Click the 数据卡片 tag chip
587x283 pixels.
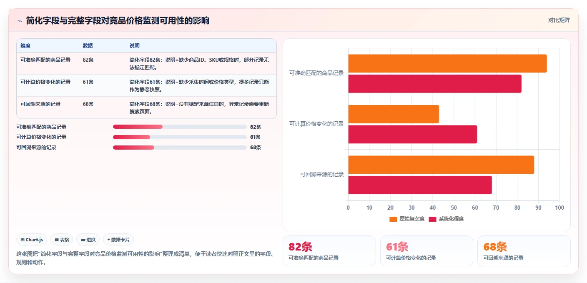click(118, 240)
